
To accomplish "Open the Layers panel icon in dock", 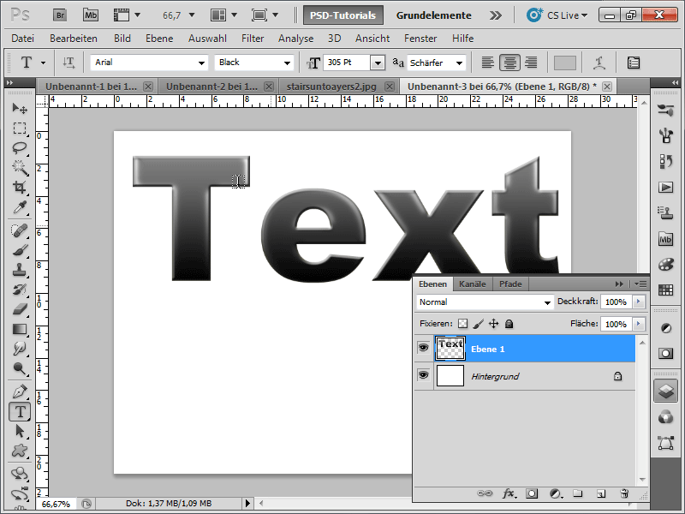I will tap(665, 391).
